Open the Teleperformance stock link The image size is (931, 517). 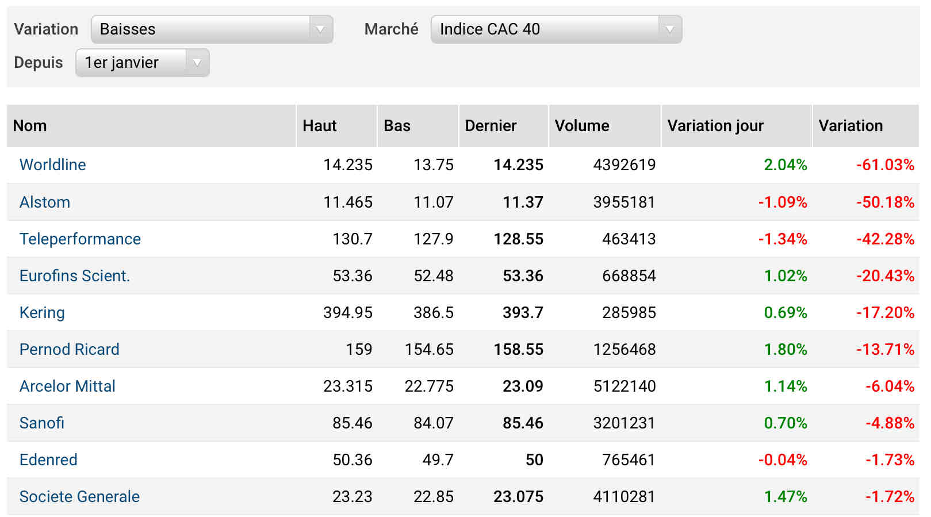(80, 239)
